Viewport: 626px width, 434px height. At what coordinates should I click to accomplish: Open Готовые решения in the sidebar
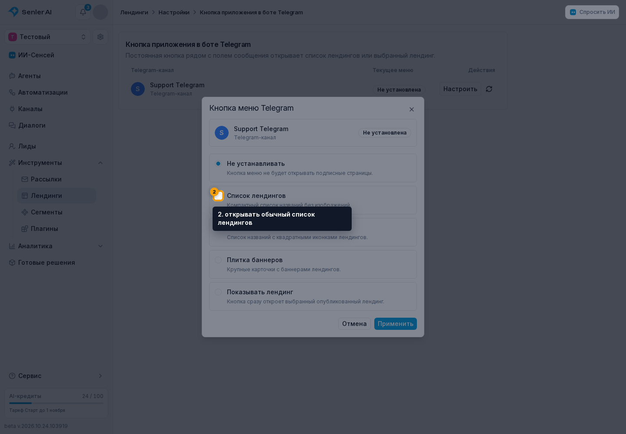pyautogui.click(x=57, y=263)
